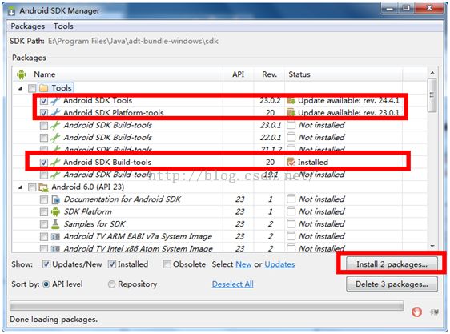Click the Updates selection link
Image resolution: width=450 pixels, height=334 pixels.
pyautogui.click(x=279, y=264)
